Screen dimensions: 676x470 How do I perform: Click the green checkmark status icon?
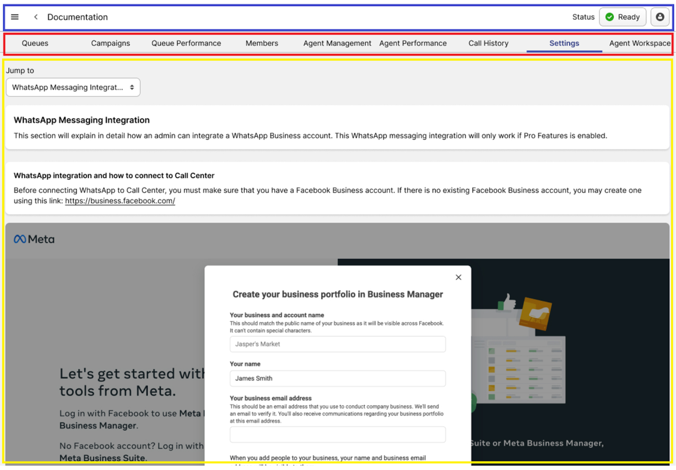[x=610, y=17]
